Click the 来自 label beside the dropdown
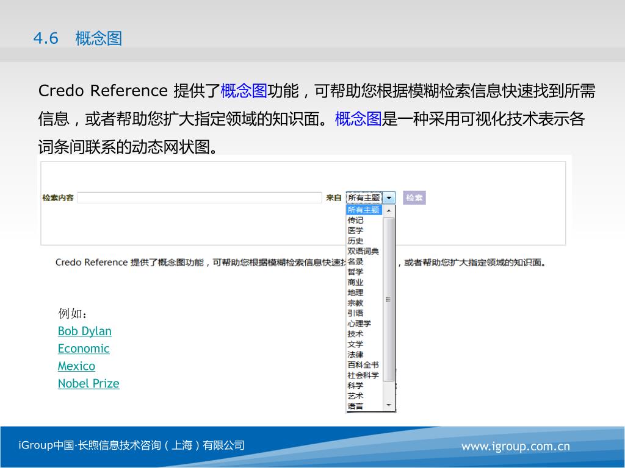The image size is (625, 468). point(334,198)
